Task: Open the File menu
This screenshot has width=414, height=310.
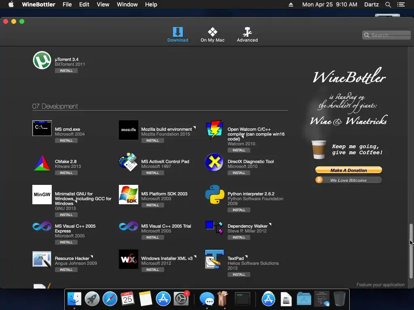Action: (67, 4)
